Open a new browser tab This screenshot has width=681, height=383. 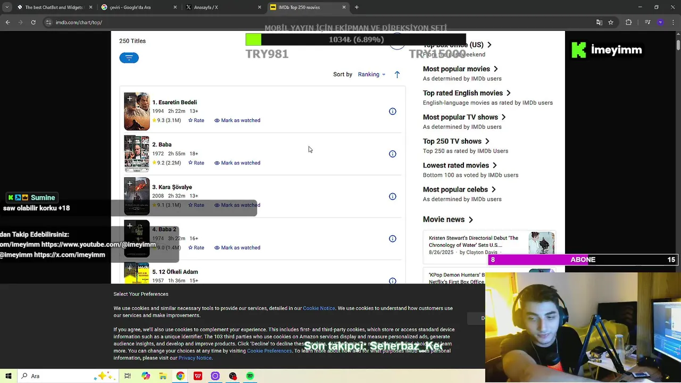tap(356, 7)
